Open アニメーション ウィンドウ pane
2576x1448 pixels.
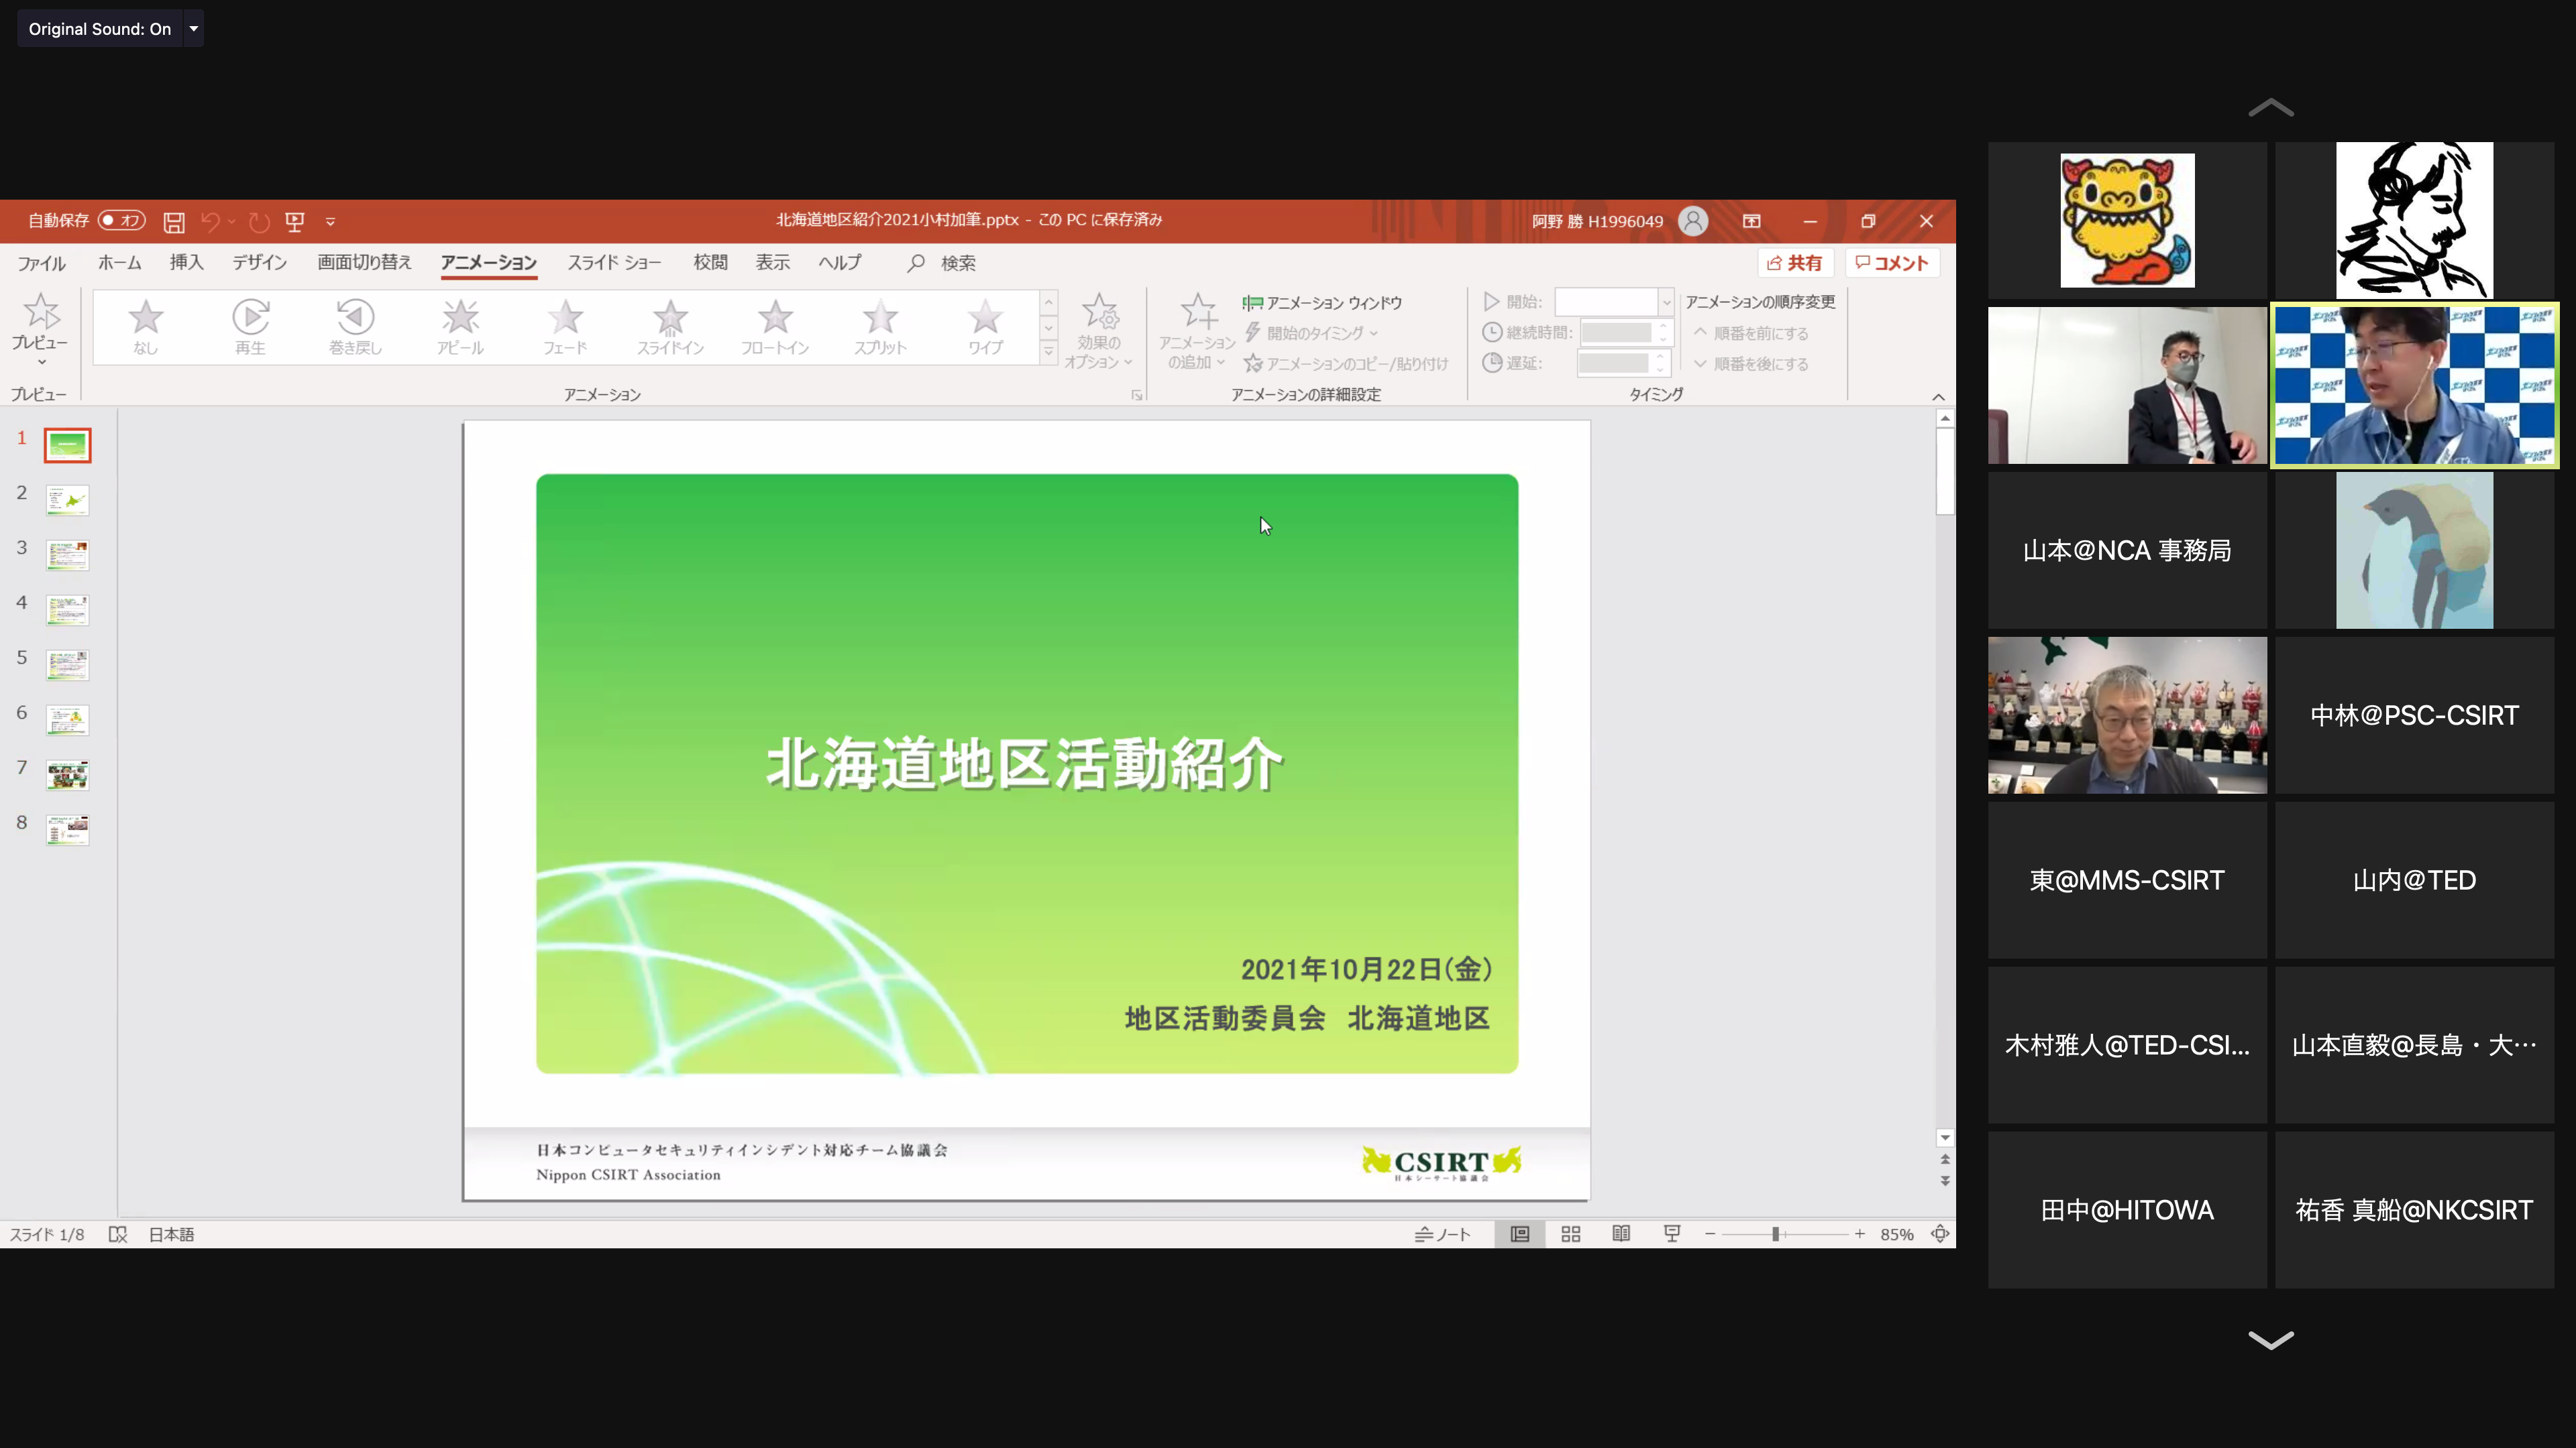coord(1322,303)
